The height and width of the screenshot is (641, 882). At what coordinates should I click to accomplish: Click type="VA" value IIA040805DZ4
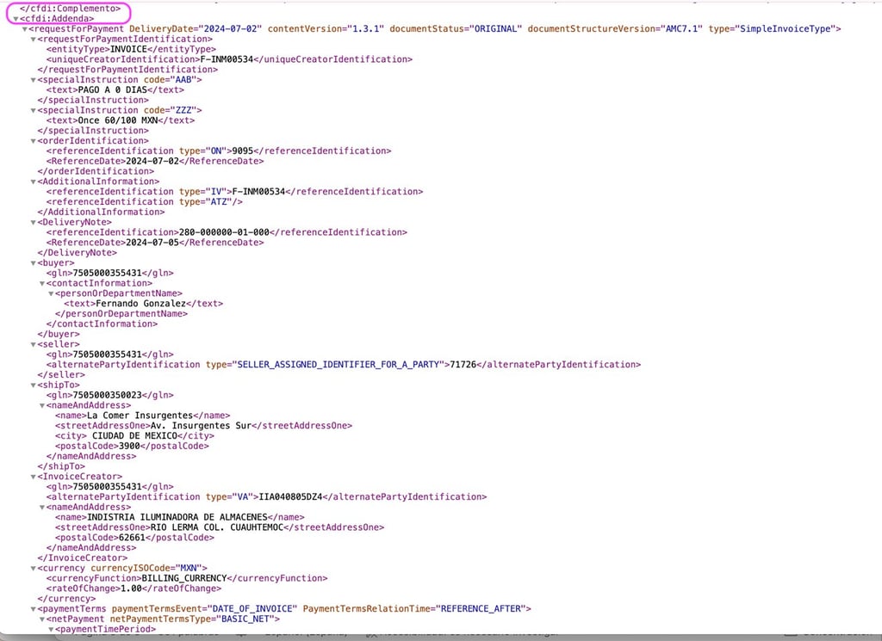click(x=291, y=496)
